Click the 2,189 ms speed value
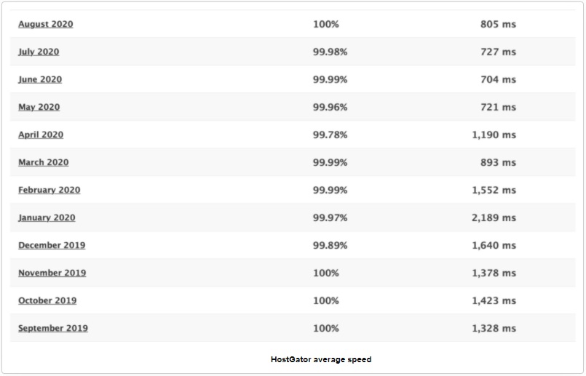Screen dimensions: 586x376 click(494, 217)
